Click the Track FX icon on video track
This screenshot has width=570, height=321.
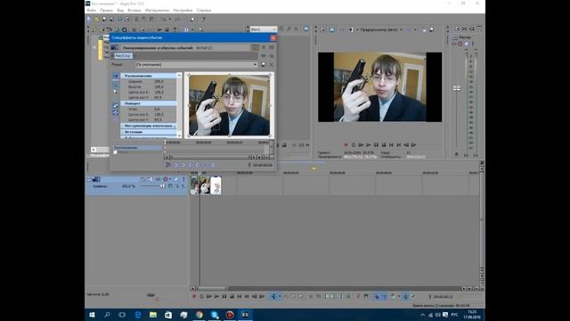tap(159, 179)
